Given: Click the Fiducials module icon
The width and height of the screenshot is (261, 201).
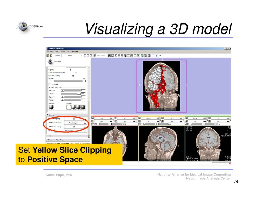Looking at the screenshot, I should click(x=122, y=56).
